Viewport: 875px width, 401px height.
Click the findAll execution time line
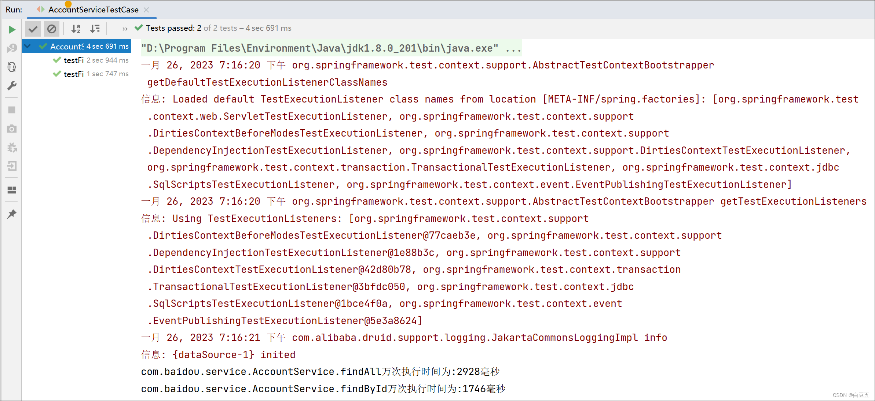pyautogui.click(x=320, y=372)
